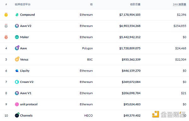
Task: Click the Cream V2 teal icon
Action: point(17,82)
